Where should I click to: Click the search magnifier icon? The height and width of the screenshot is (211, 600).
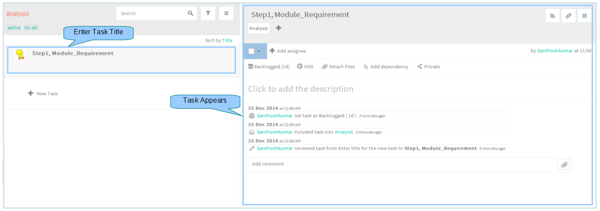[191, 14]
